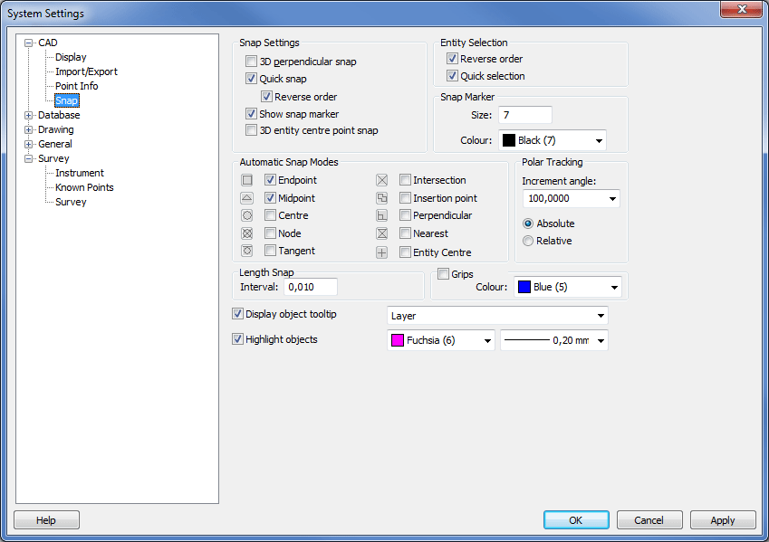
Task: Open the Display object tooltip Layer dropdown
Action: [601, 316]
